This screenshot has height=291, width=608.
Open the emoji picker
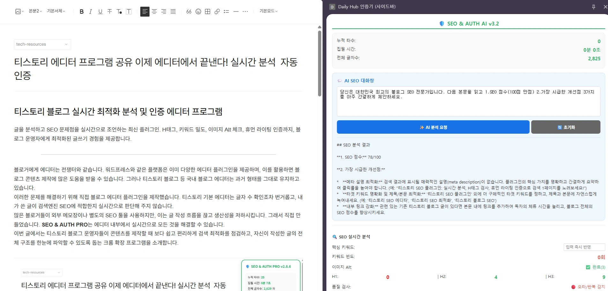(198, 11)
